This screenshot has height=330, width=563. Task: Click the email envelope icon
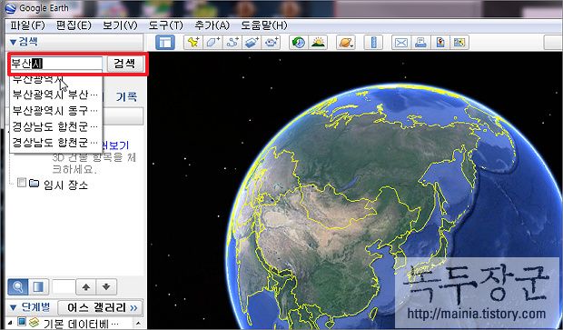(401, 43)
